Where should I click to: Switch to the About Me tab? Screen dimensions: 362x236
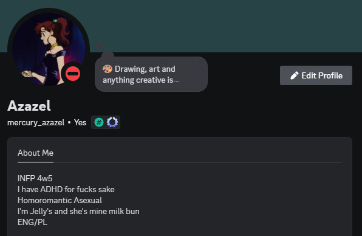(36, 153)
